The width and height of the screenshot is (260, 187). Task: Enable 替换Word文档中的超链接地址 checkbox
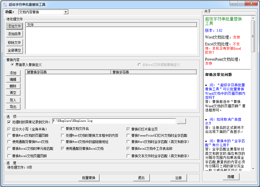click(63, 142)
